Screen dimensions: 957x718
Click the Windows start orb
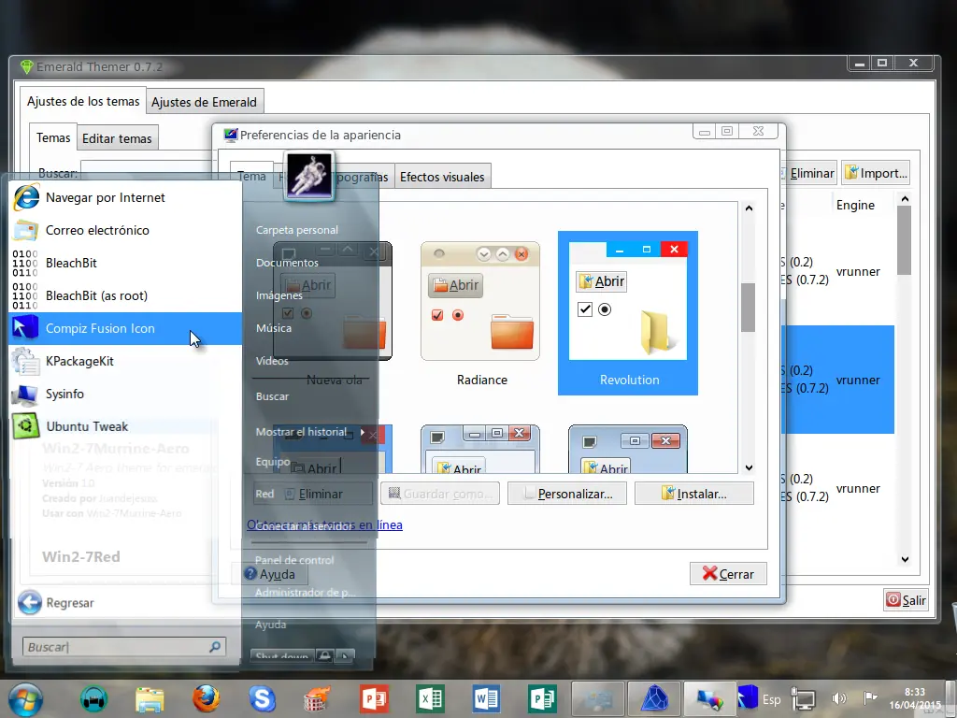pyautogui.click(x=25, y=699)
